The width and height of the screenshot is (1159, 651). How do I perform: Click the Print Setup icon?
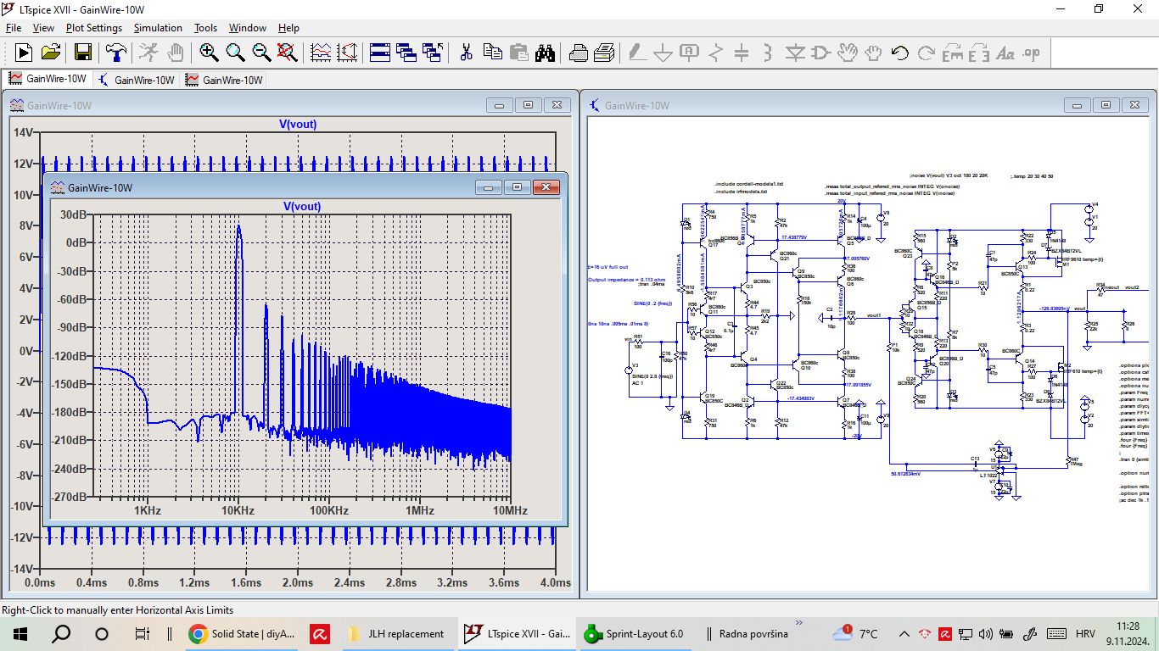[578, 53]
